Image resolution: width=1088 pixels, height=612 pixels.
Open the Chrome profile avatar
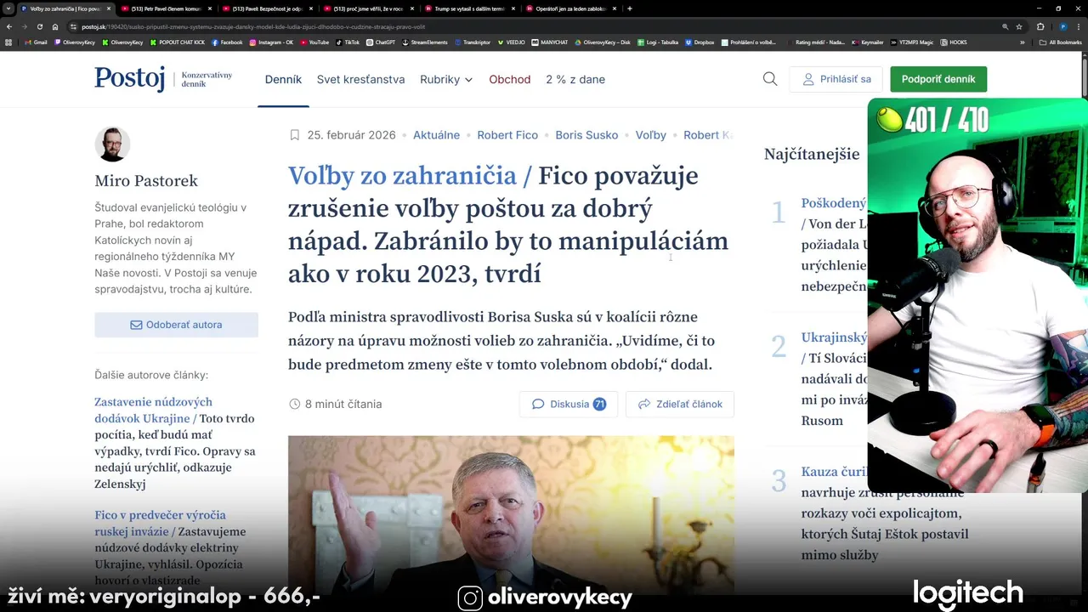1062,26
